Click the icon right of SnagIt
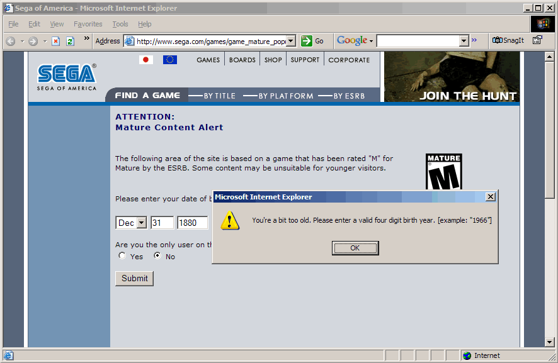The height and width of the screenshot is (363, 558). point(537,40)
